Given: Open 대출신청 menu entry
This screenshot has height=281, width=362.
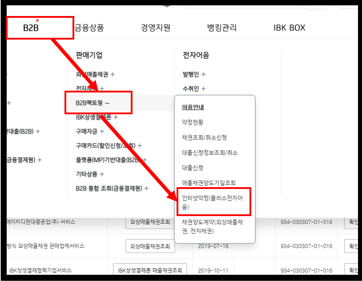Looking at the screenshot, I should tap(193, 168).
